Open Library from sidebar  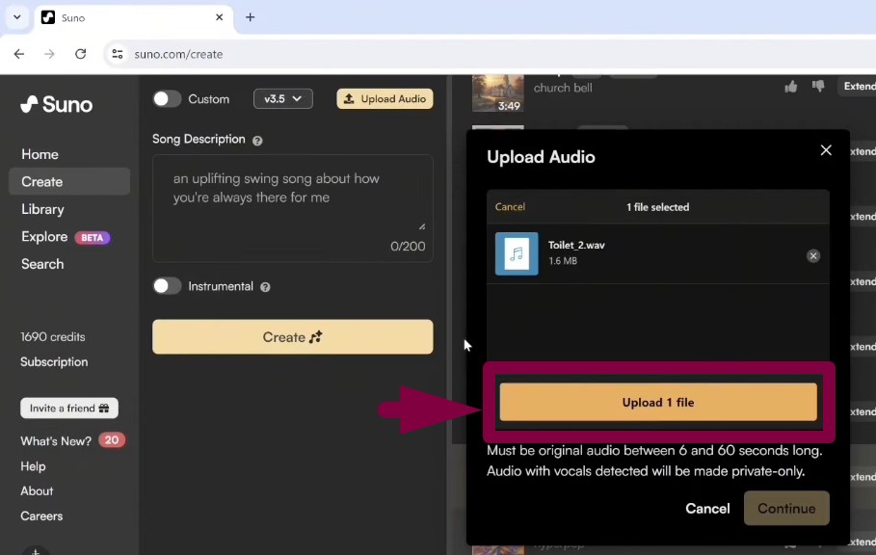tap(42, 209)
